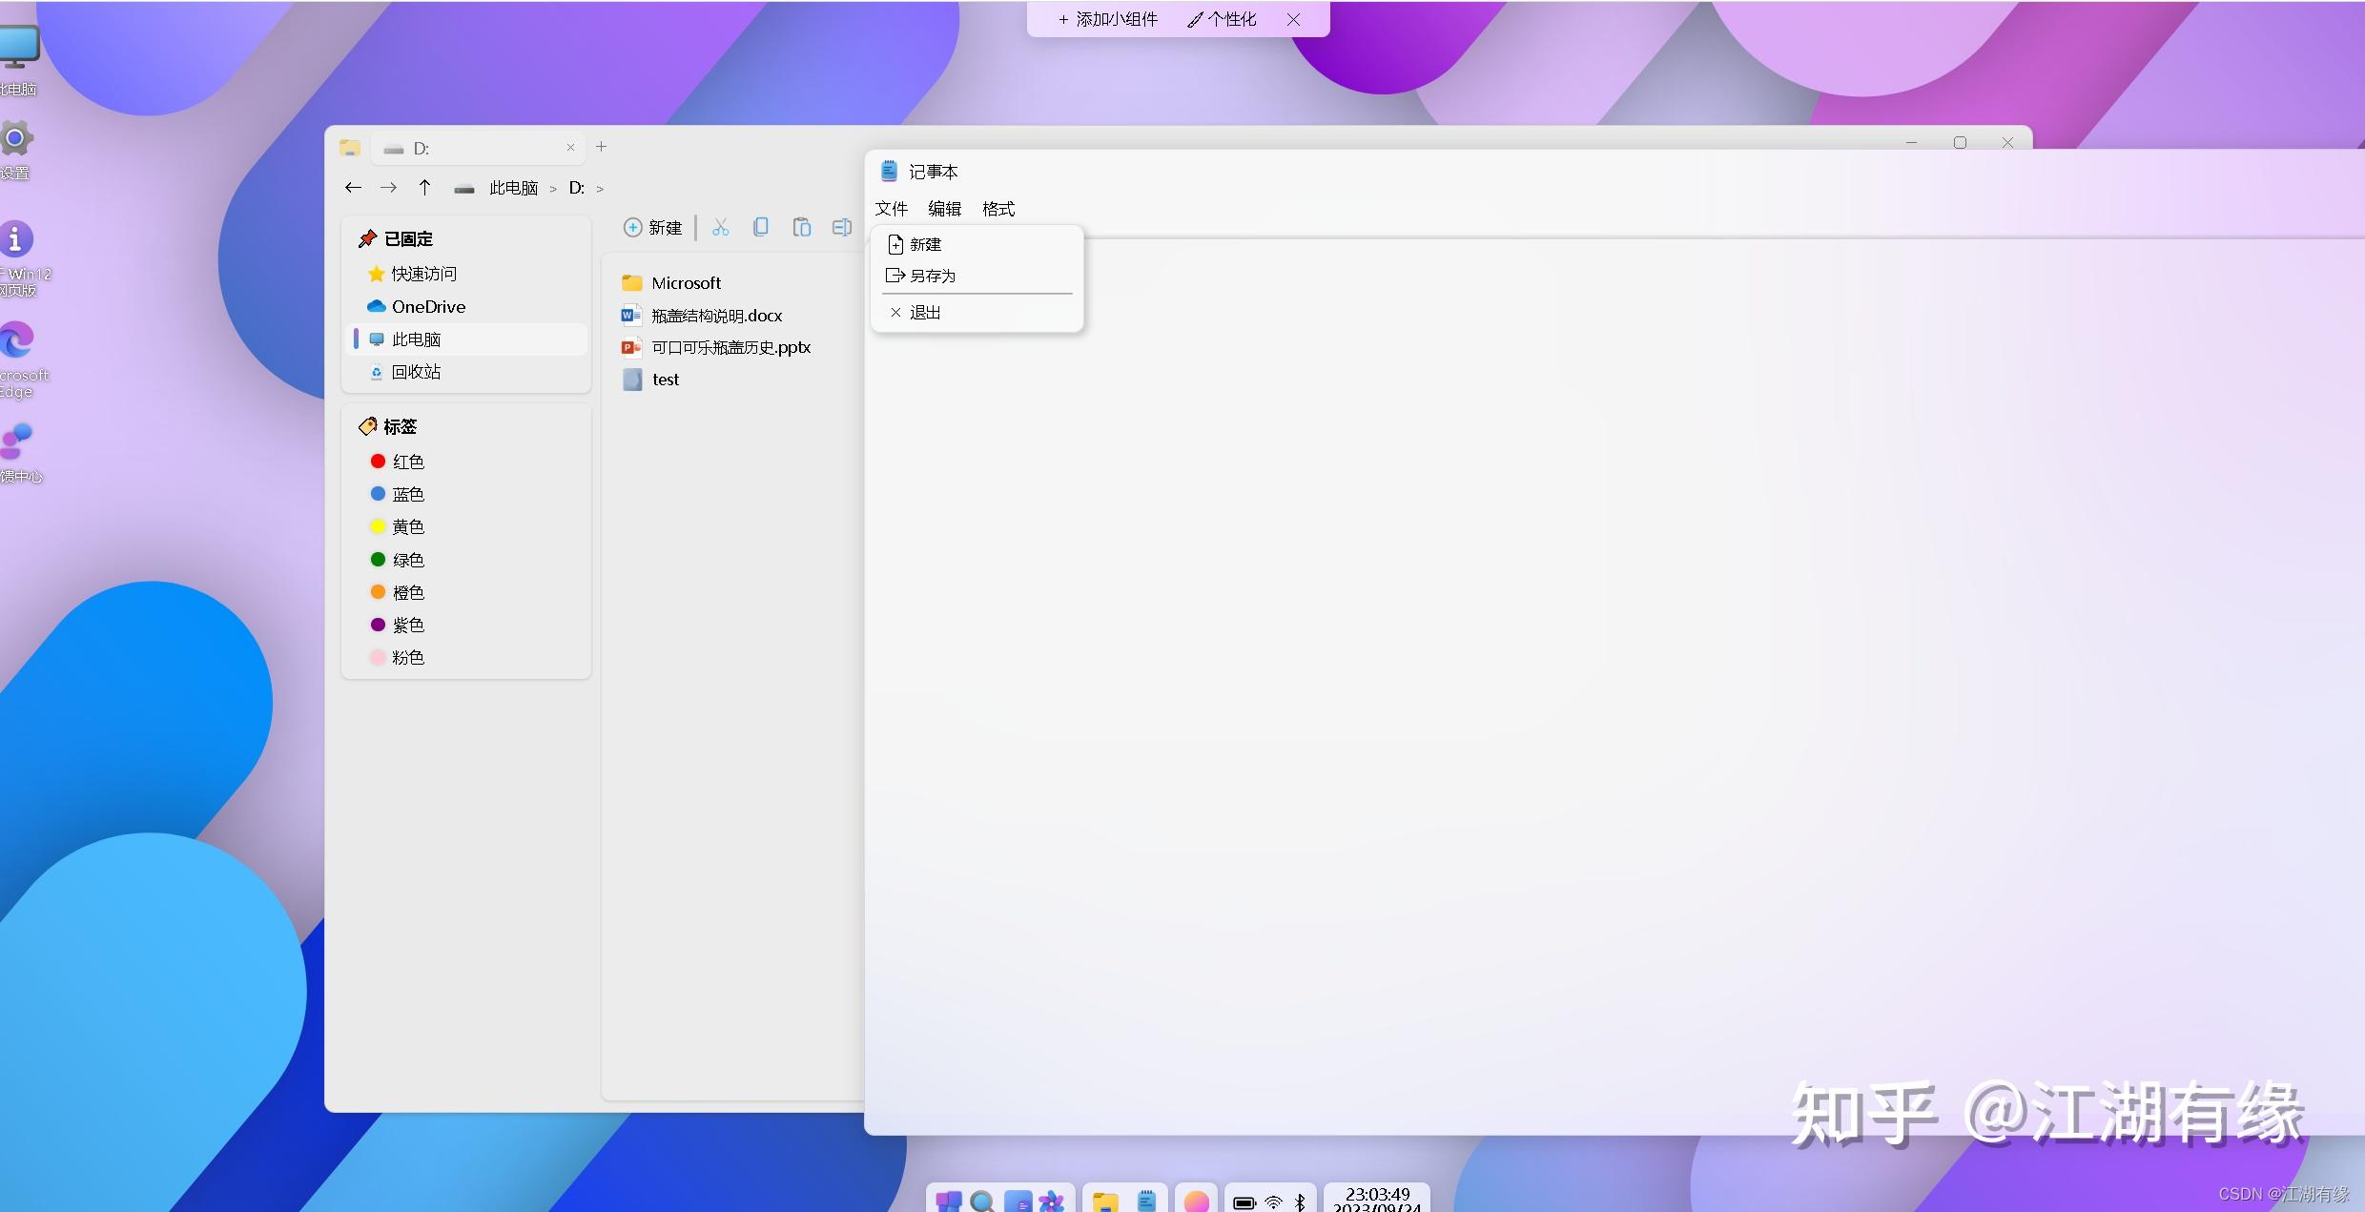Choose Save As (另存为) from file menu

[x=932, y=276]
